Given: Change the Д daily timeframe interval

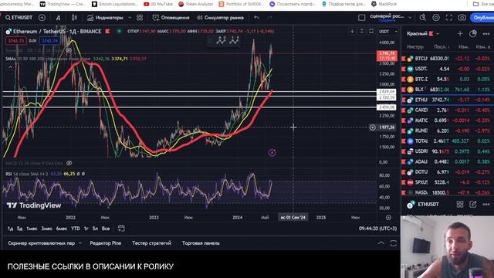Looking at the screenshot, I should tap(59, 18).
